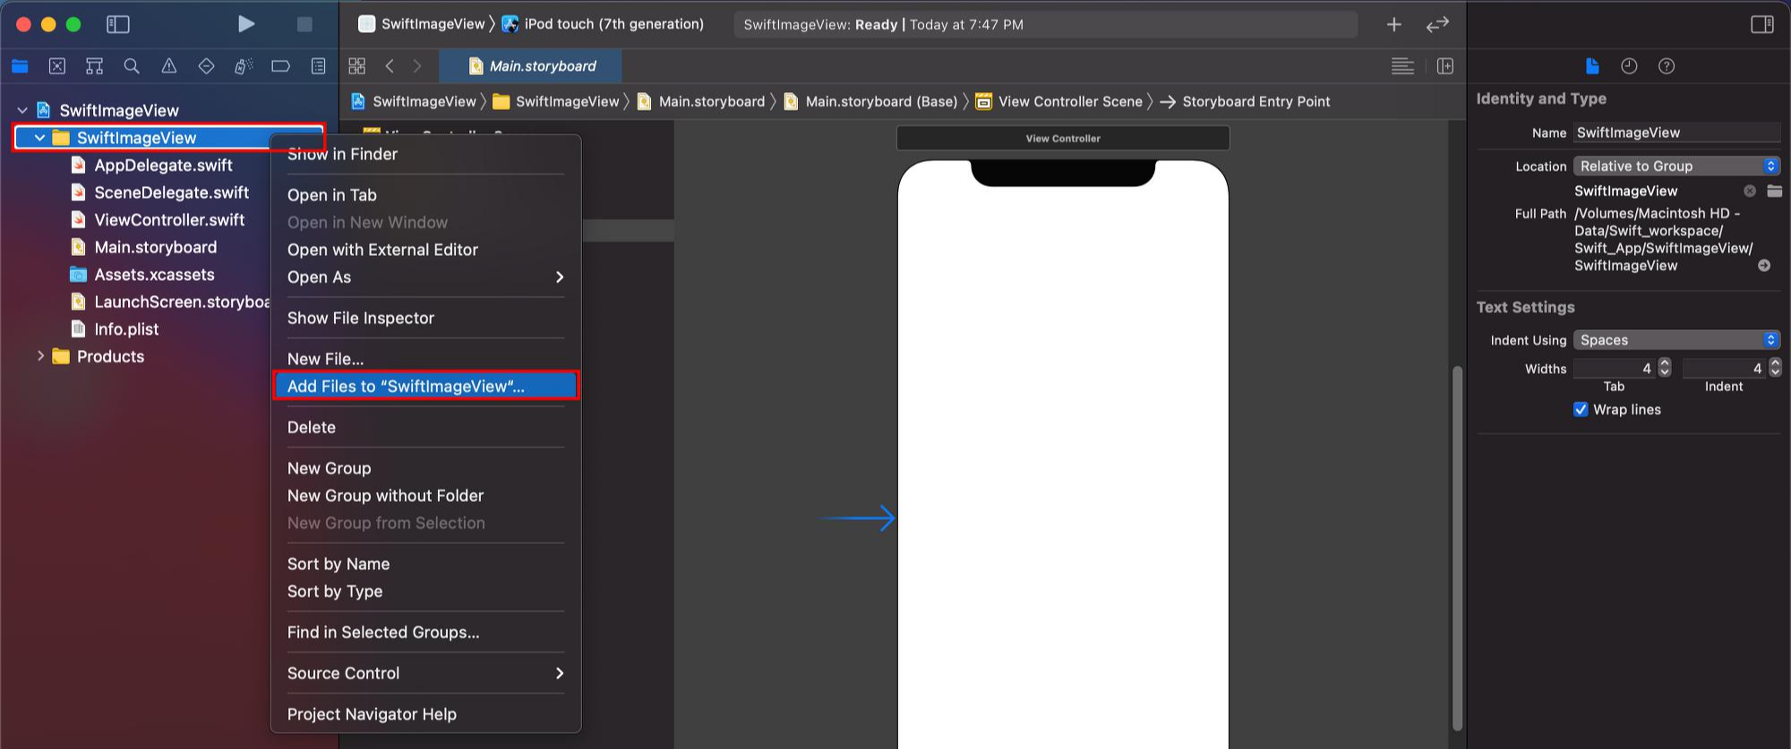Image resolution: width=1791 pixels, height=749 pixels.
Task: Choose Sort by Name
Action: (x=425, y=564)
